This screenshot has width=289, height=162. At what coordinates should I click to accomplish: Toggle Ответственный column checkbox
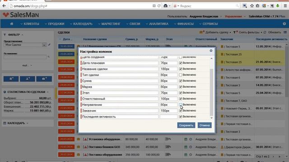[x=181, y=99]
